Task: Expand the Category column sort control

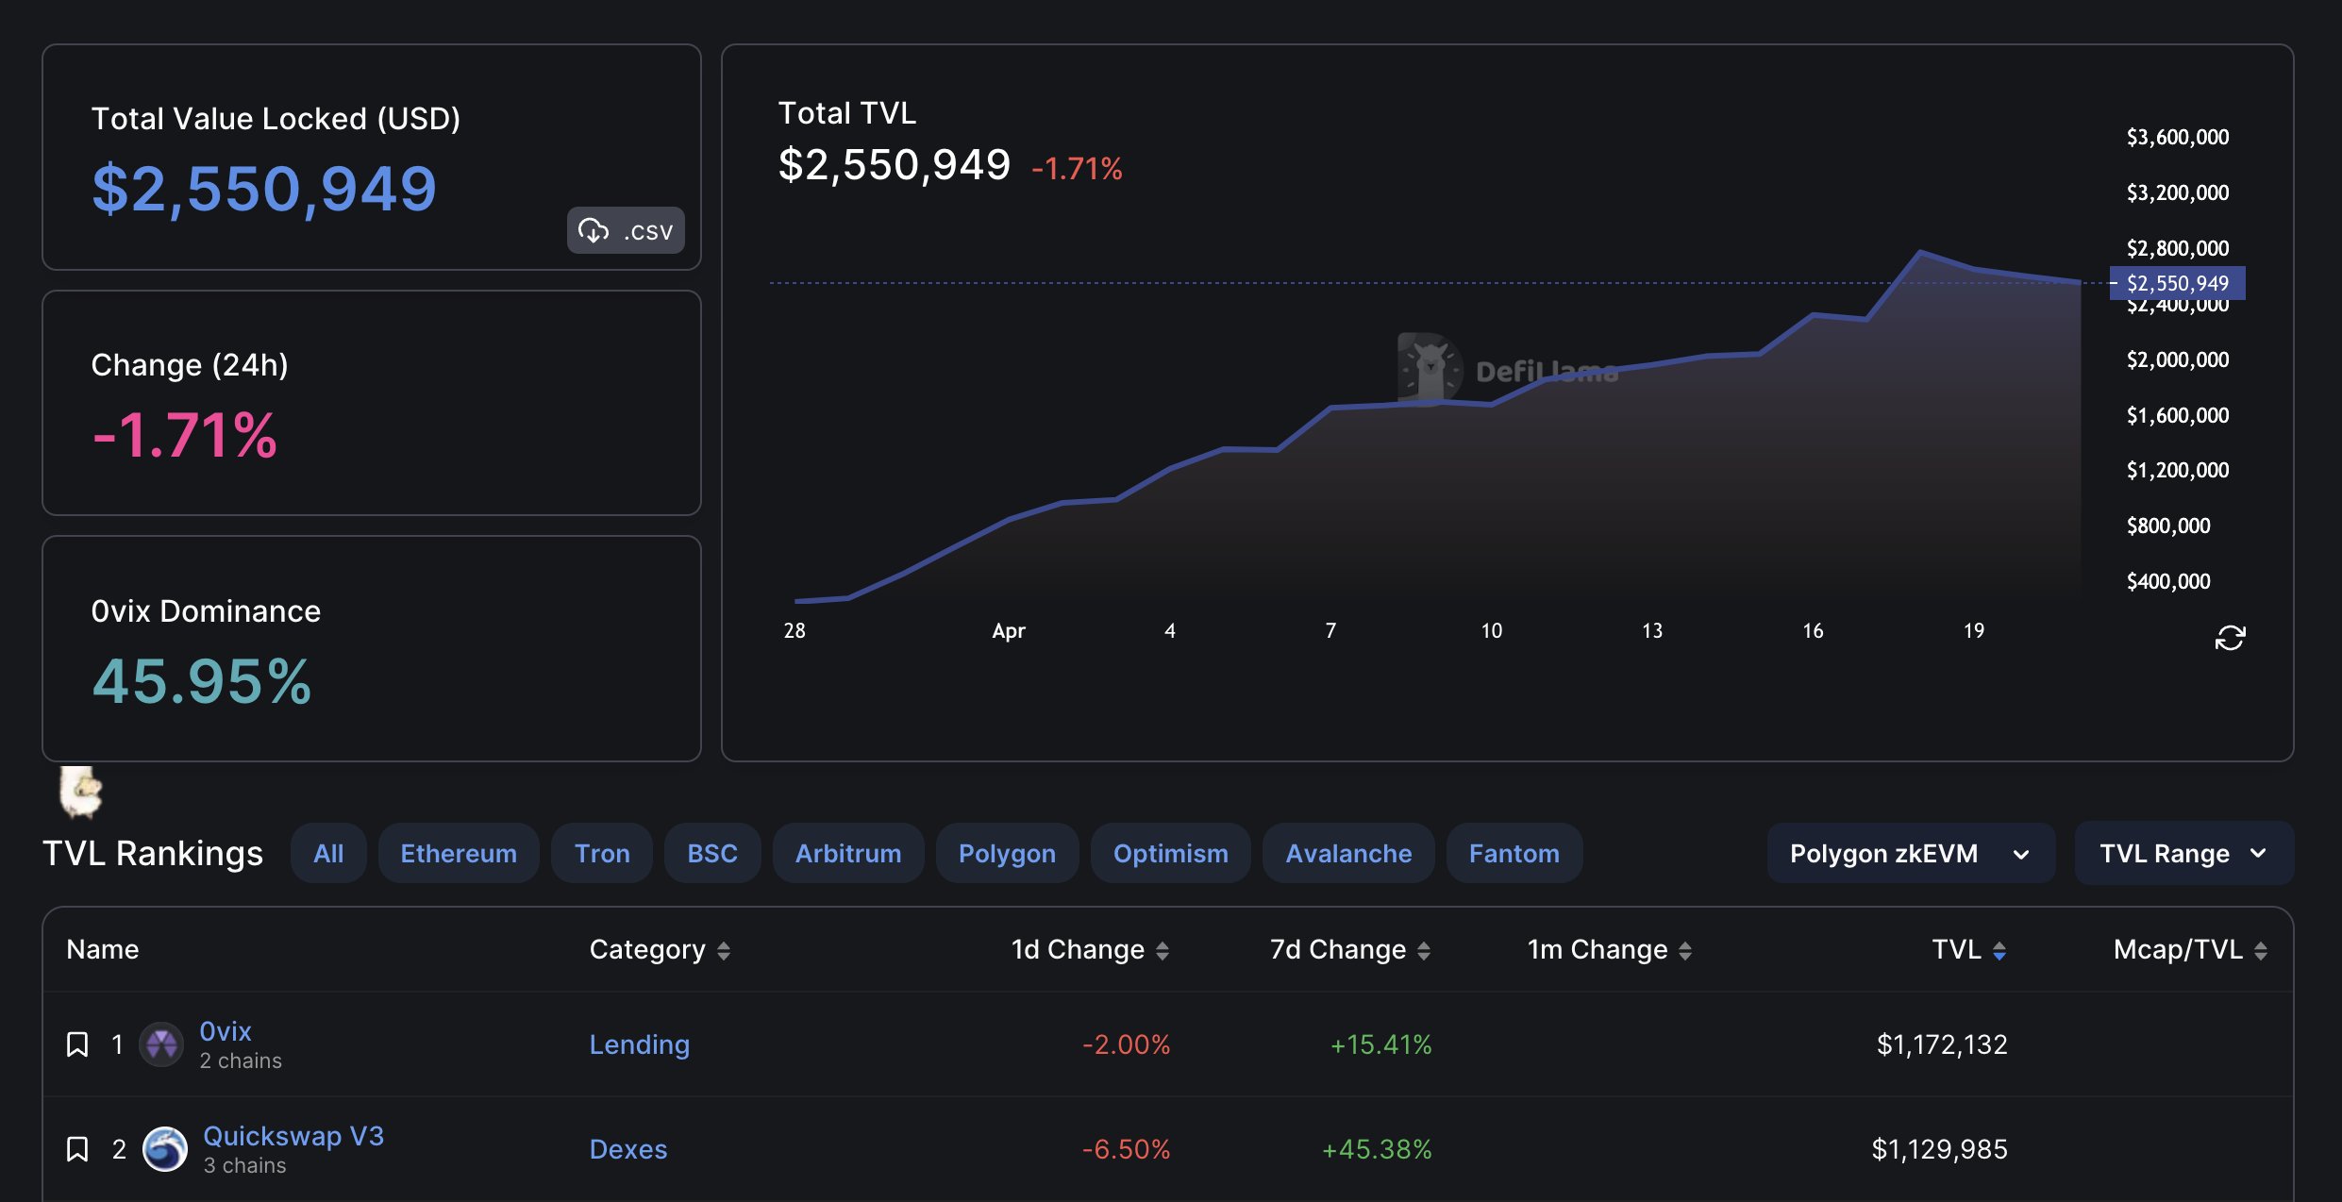Action: pyautogui.click(x=725, y=950)
